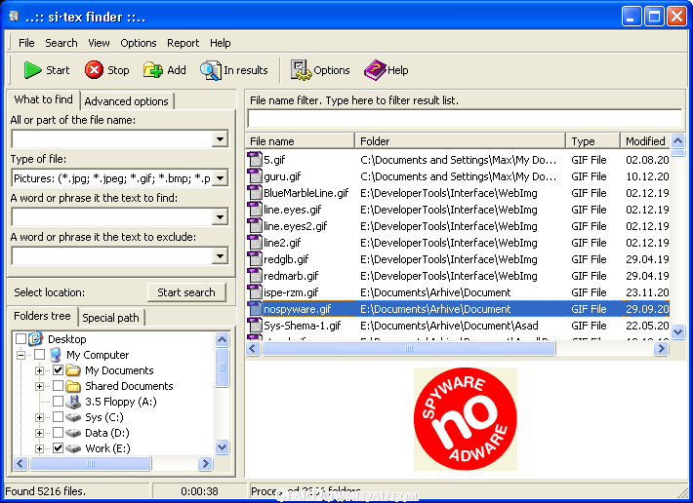Open the Help book icon
Viewport: 693px width, 503px height.
point(375,70)
